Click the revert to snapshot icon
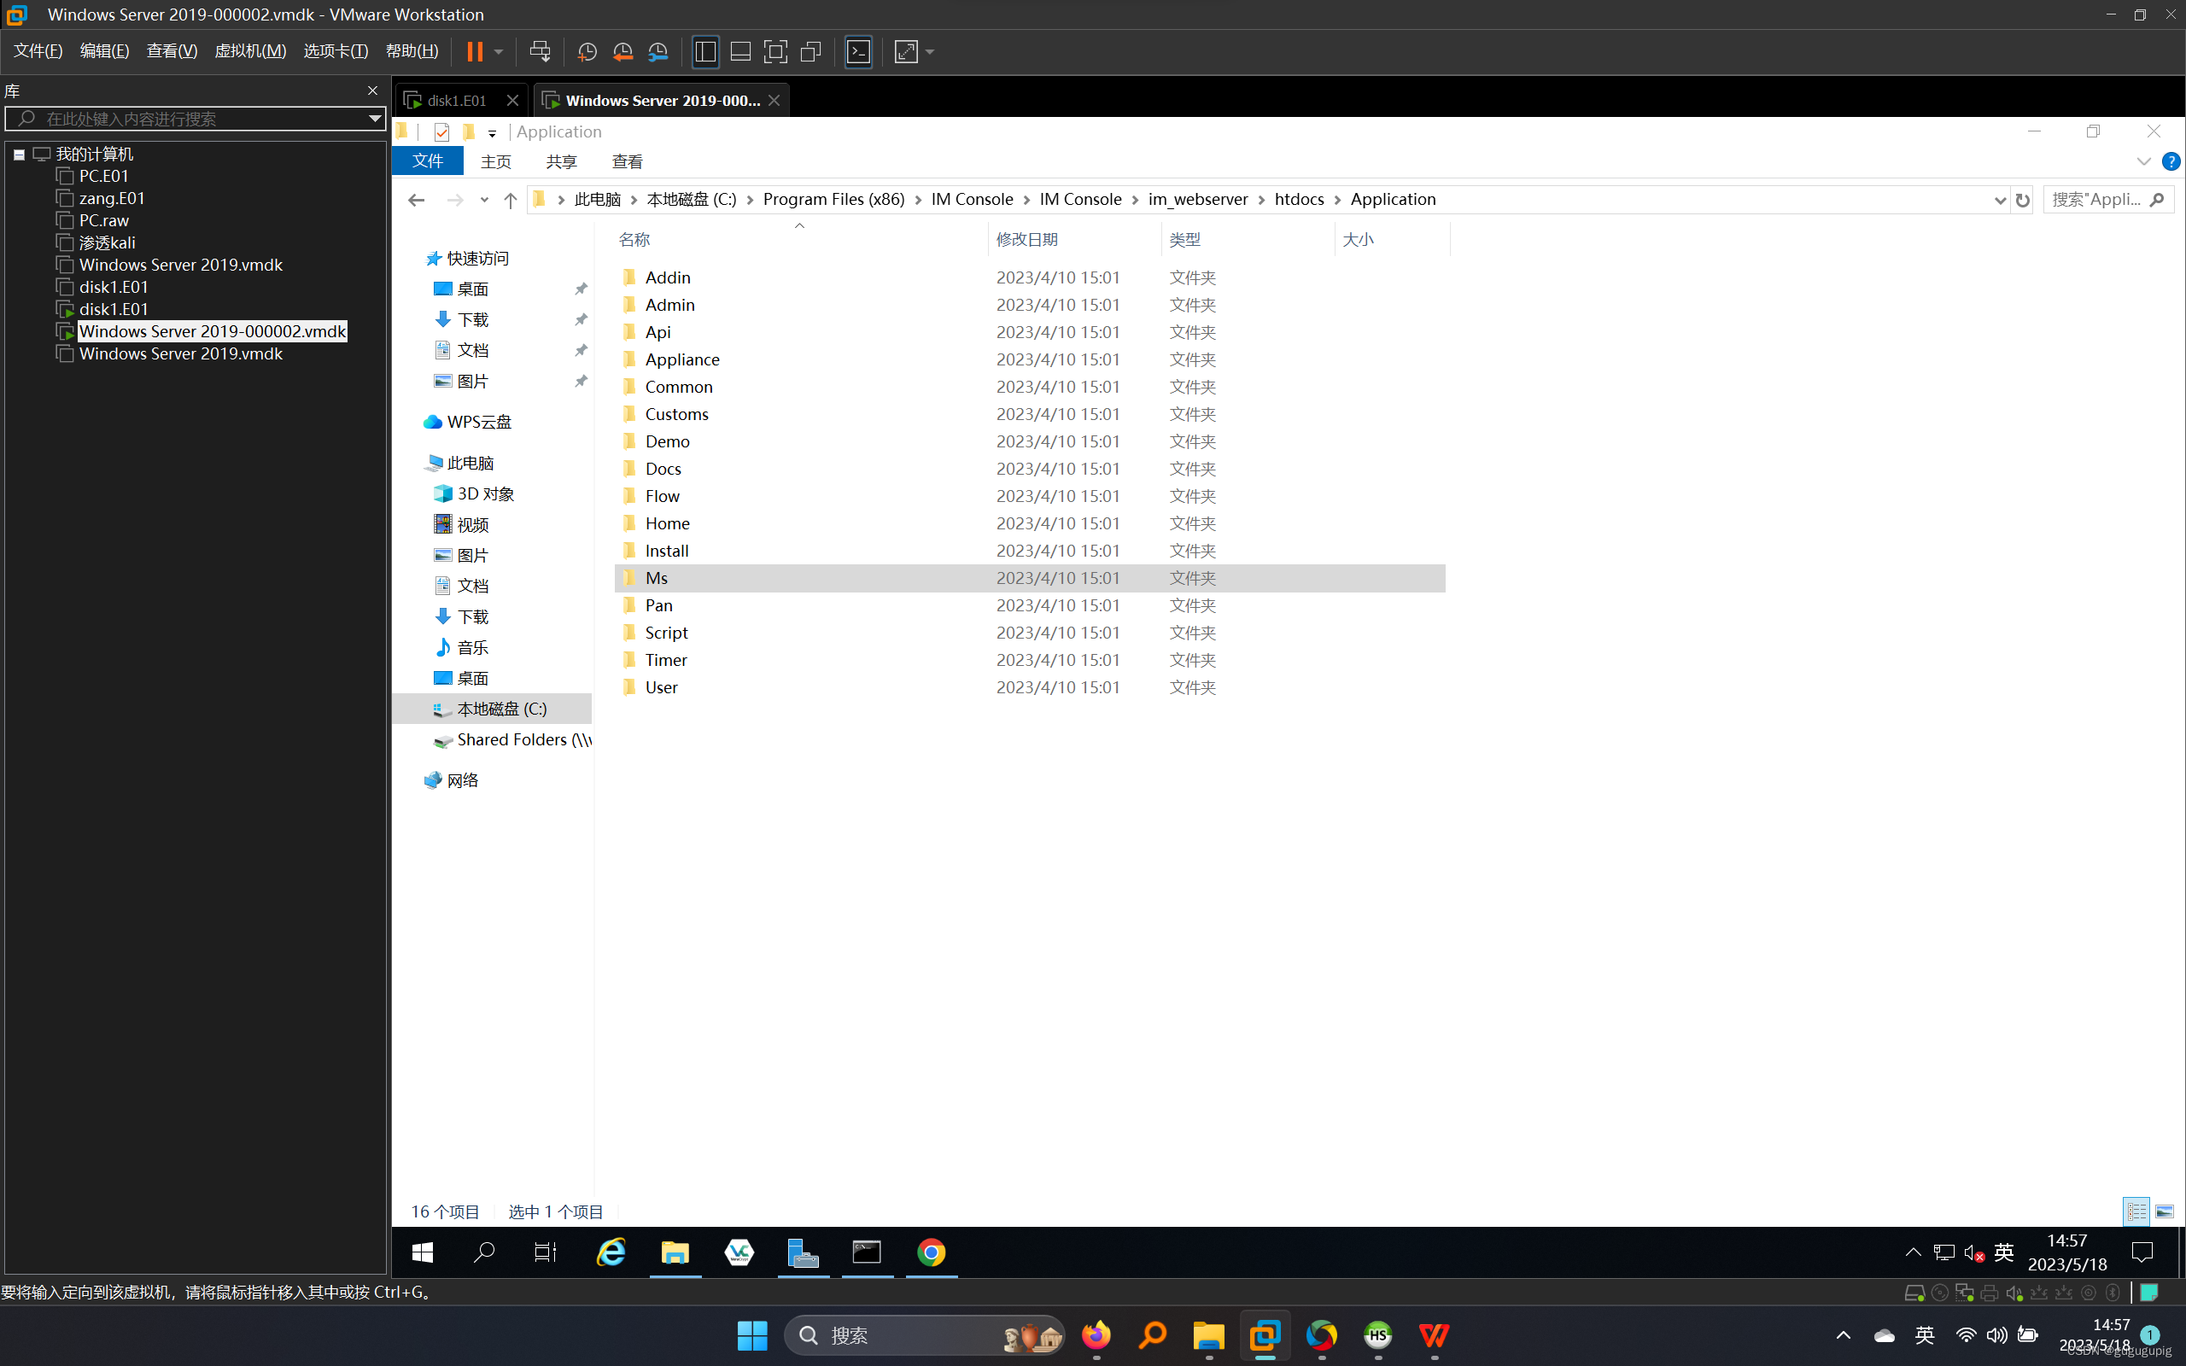This screenshot has width=2186, height=1366. point(622,51)
